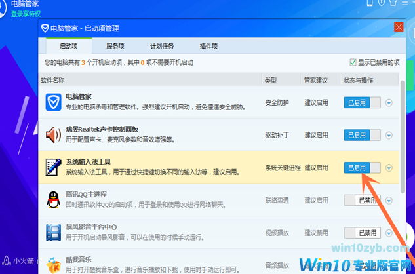Toggle the 显示已禁用的项 checkbox
Screen dimensions: 415x274
(353, 62)
